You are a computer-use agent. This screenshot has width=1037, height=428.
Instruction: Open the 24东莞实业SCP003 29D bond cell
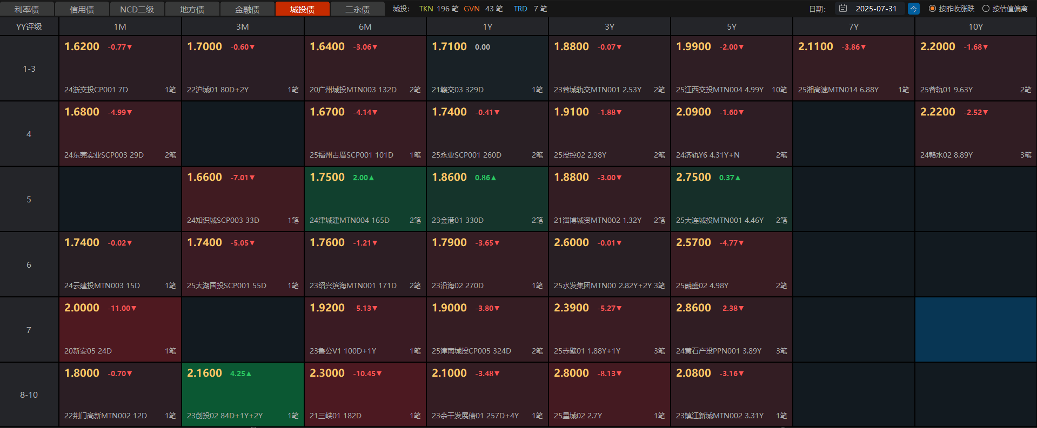[x=120, y=134]
